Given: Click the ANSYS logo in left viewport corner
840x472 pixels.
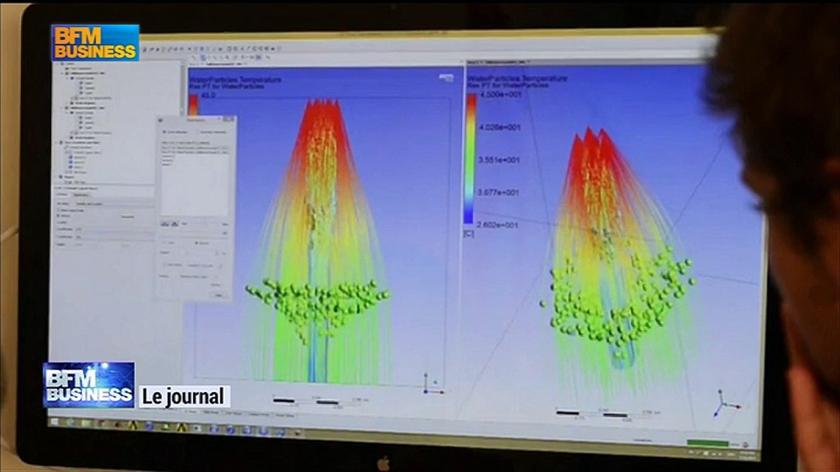Looking at the screenshot, I should pyautogui.click(x=446, y=77).
